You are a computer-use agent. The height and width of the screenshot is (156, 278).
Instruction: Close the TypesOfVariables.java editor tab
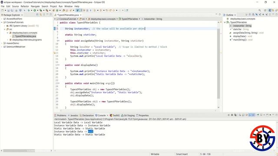(x=81, y=15)
